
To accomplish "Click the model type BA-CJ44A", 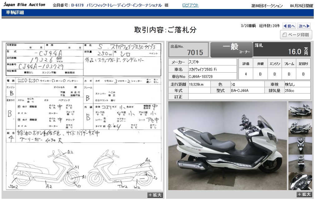I will click(240, 91).
